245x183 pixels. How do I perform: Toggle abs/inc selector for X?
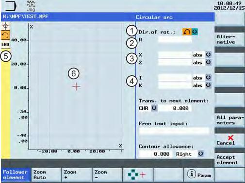coord(208,54)
